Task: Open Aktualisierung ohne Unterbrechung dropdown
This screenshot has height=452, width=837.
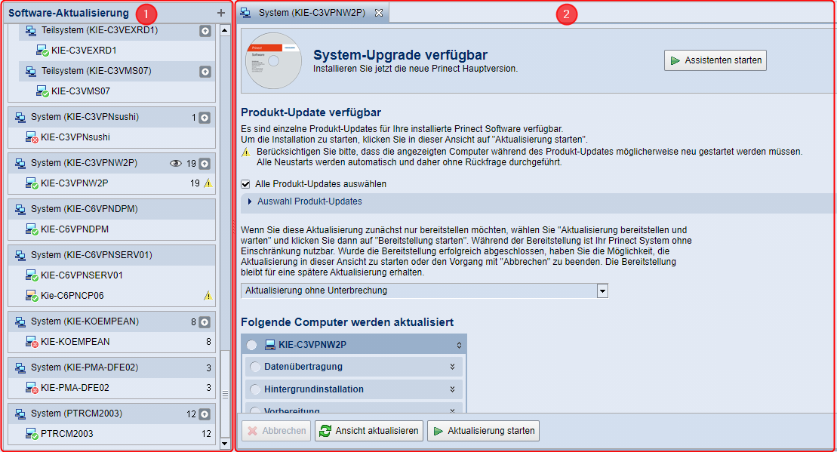Action: pos(603,291)
